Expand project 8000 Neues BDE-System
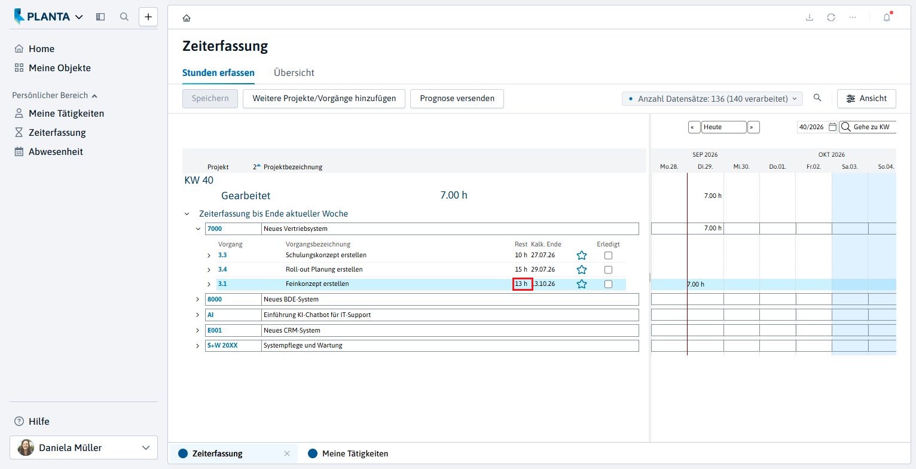Image resolution: width=916 pixels, height=469 pixels. pos(198,299)
